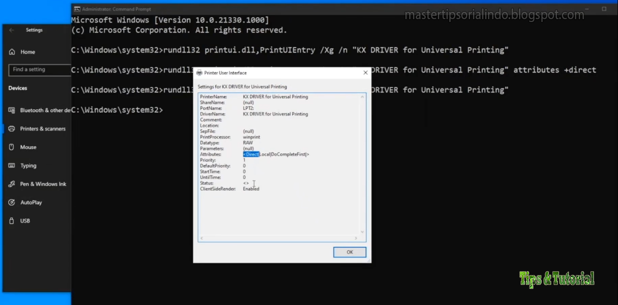This screenshot has width=618, height=305.
Task: Click the back arrow in Settings
Action: tap(11, 30)
